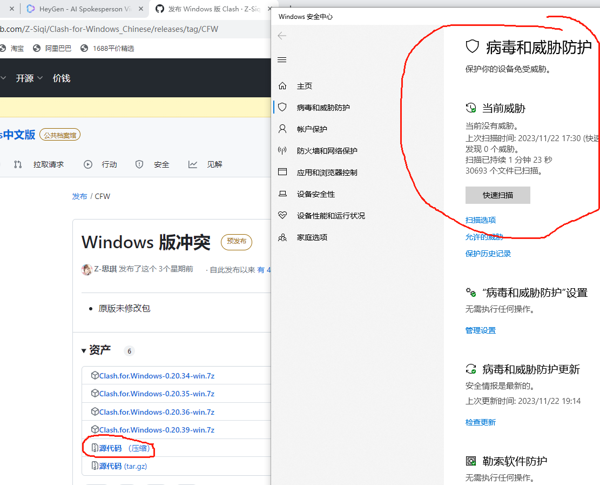Click the 公共档案馆 badge
Viewport: 600px width, 485px height.
click(x=60, y=135)
